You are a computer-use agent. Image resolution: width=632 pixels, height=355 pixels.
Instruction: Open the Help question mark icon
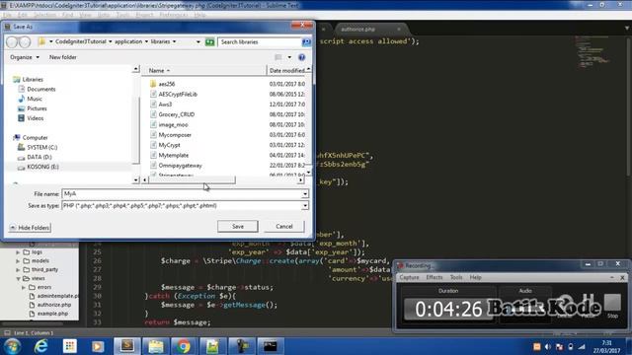(301, 57)
